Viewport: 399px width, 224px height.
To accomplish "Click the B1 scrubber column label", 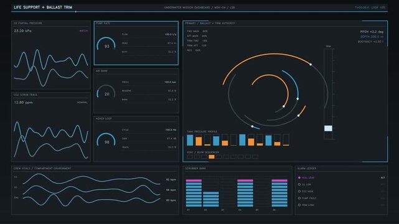I will tap(189, 210).
